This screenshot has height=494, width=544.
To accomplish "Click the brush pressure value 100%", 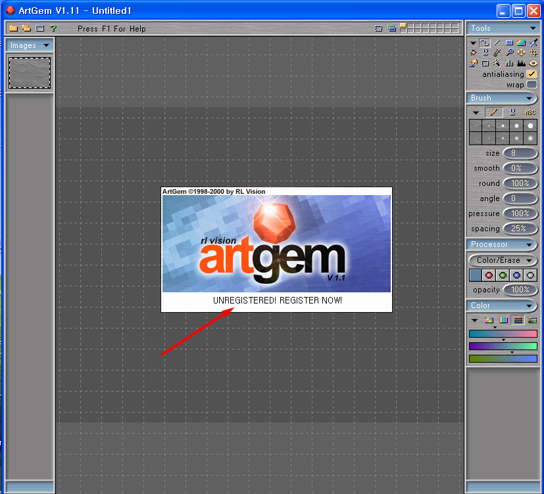I will click(520, 213).
